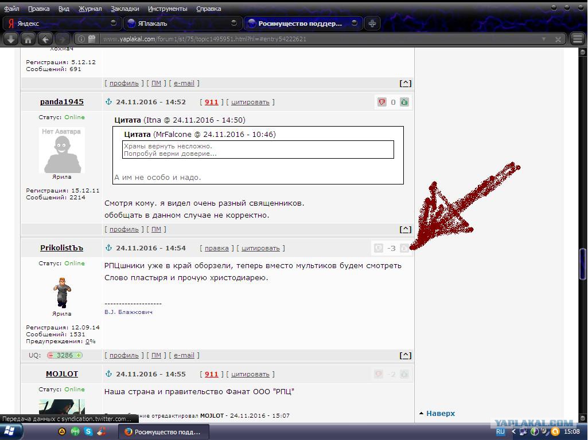Launch Skype from the quick launch bar
This screenshot has height=440, width=588.
(x=88, y=432)
